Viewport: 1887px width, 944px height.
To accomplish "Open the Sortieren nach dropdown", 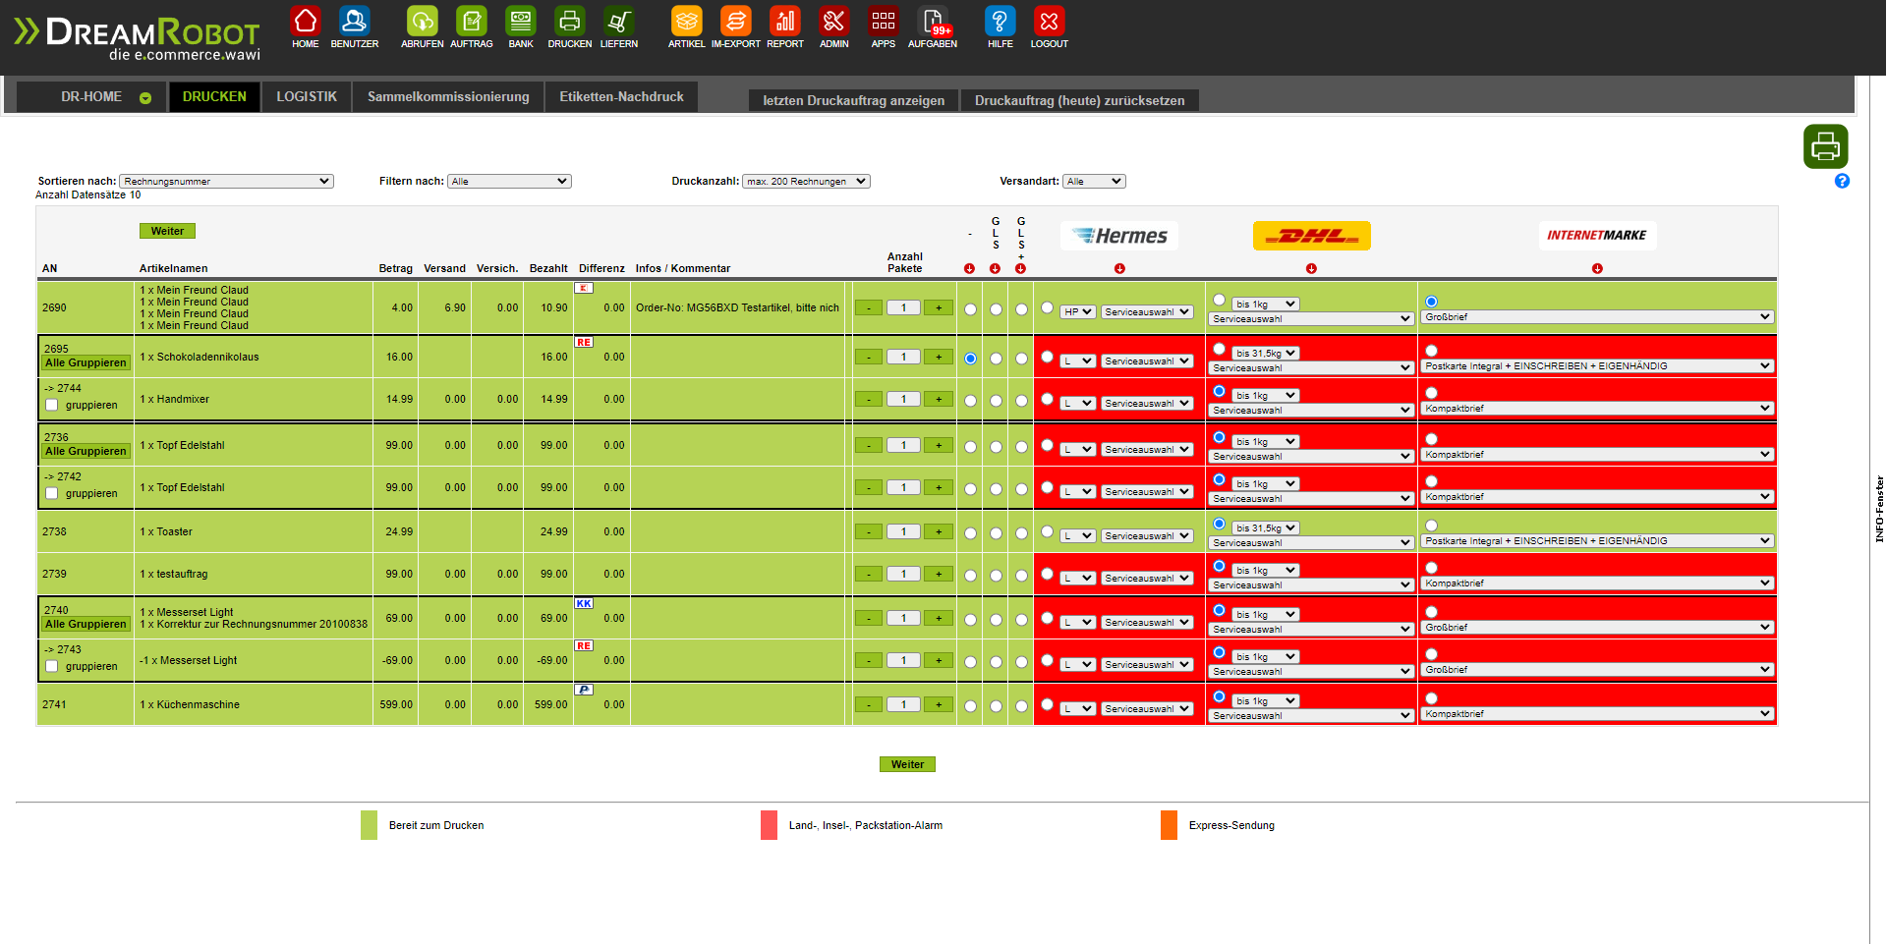I will tap(226, 181).
